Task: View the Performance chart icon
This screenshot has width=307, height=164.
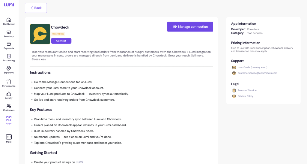Action: point(9,81)
